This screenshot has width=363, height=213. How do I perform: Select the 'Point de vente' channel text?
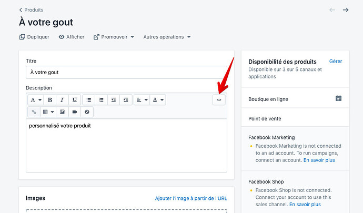265,119
